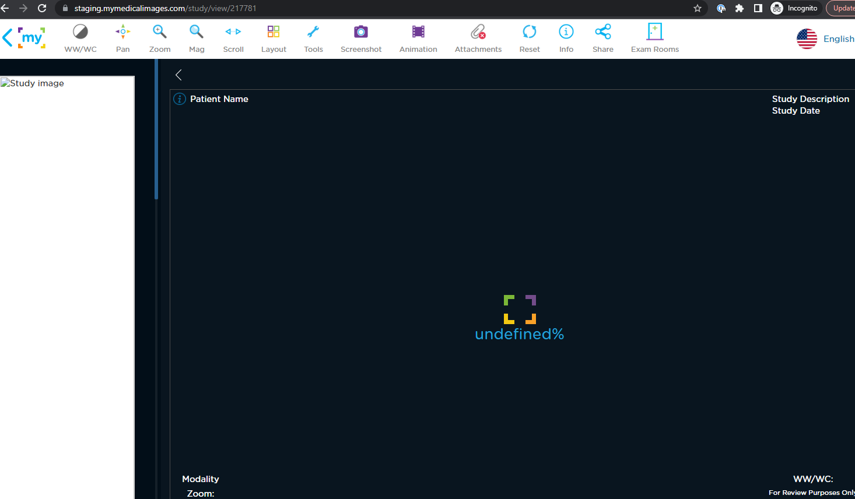Bookmark this page with star
Image resolution: width=855 pixels, height=499 pixels.
pyautogui.click(x=698, y=8)
